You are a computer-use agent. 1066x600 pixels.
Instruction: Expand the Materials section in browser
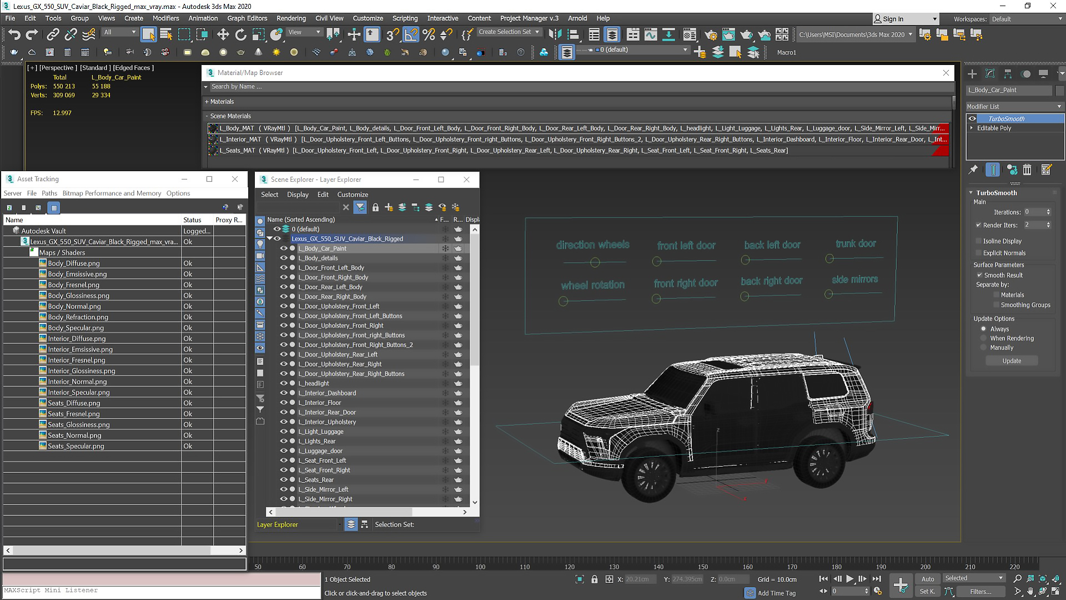(206, 102)
